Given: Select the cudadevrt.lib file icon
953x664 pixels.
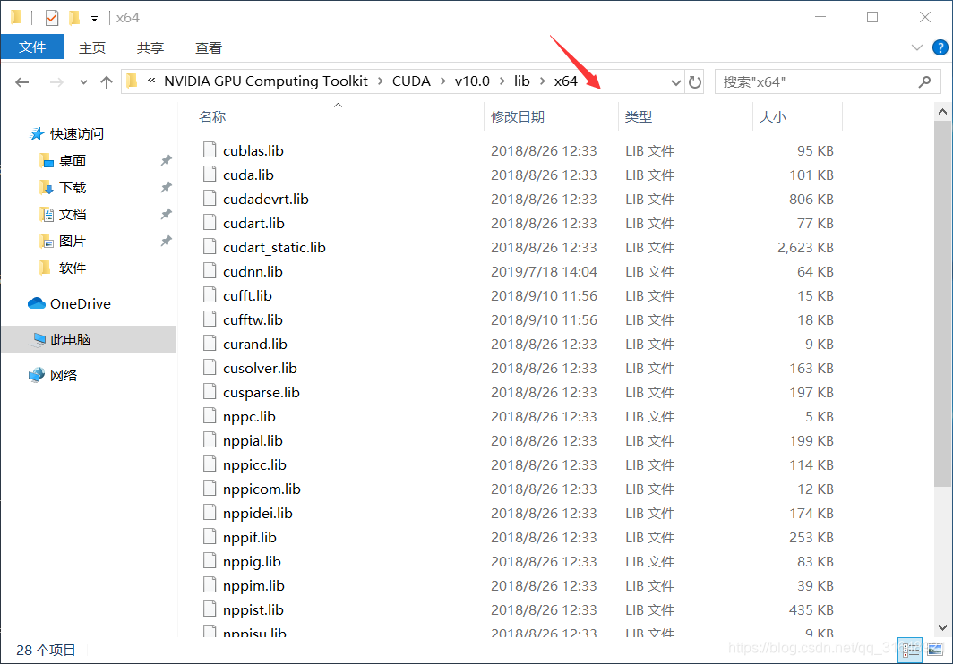Looking at the screenshot, I should 210,198.
